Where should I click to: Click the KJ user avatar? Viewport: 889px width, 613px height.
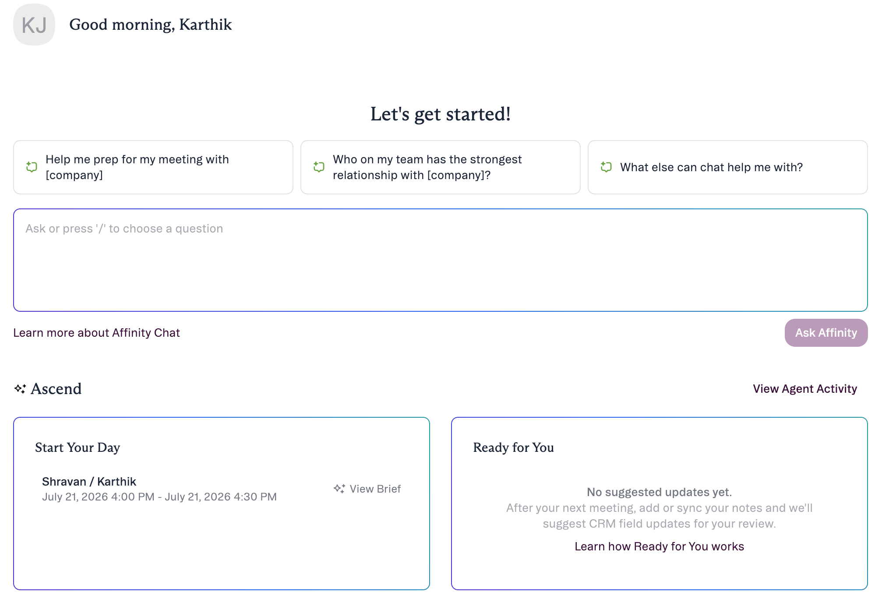(x=34, y=25)
